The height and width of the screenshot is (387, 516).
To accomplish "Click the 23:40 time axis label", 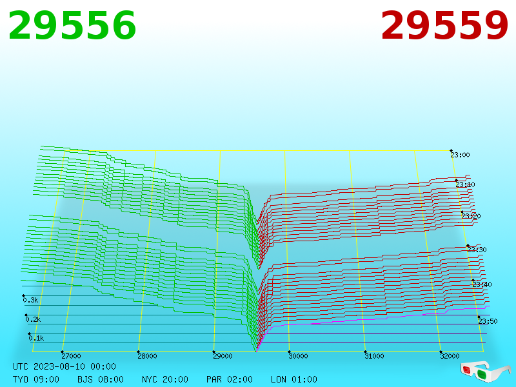I will 482,284.
